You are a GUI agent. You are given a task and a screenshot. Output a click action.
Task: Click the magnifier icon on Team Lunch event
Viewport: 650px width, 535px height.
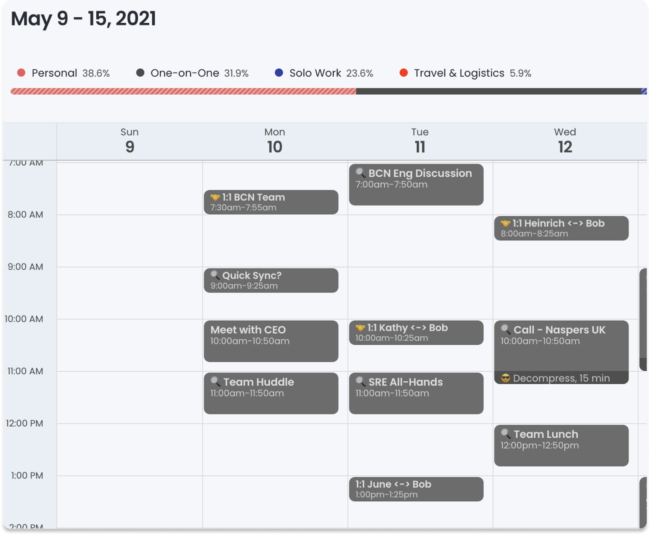click(505, 433)
